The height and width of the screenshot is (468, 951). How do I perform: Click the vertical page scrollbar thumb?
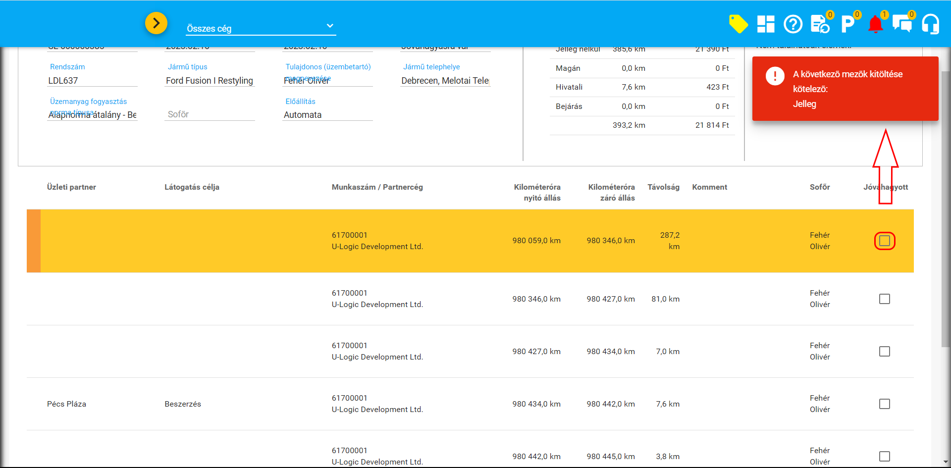click(x=945, y=208)
